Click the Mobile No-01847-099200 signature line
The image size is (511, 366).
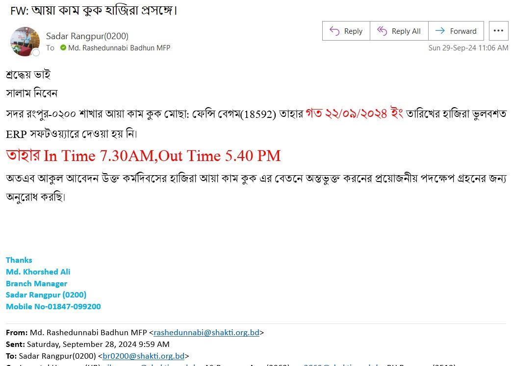(53, 306)
